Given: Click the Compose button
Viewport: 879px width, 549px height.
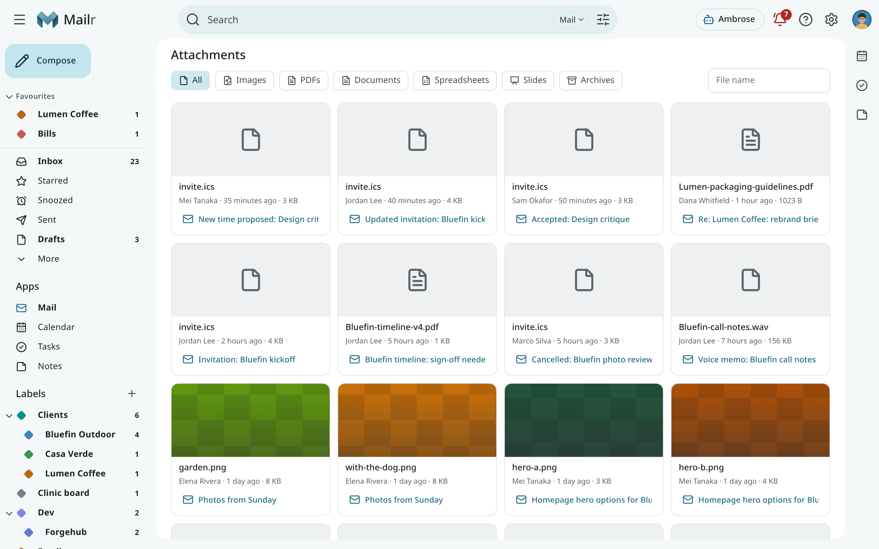Looking at the screenshot, I should pos(48,61).
